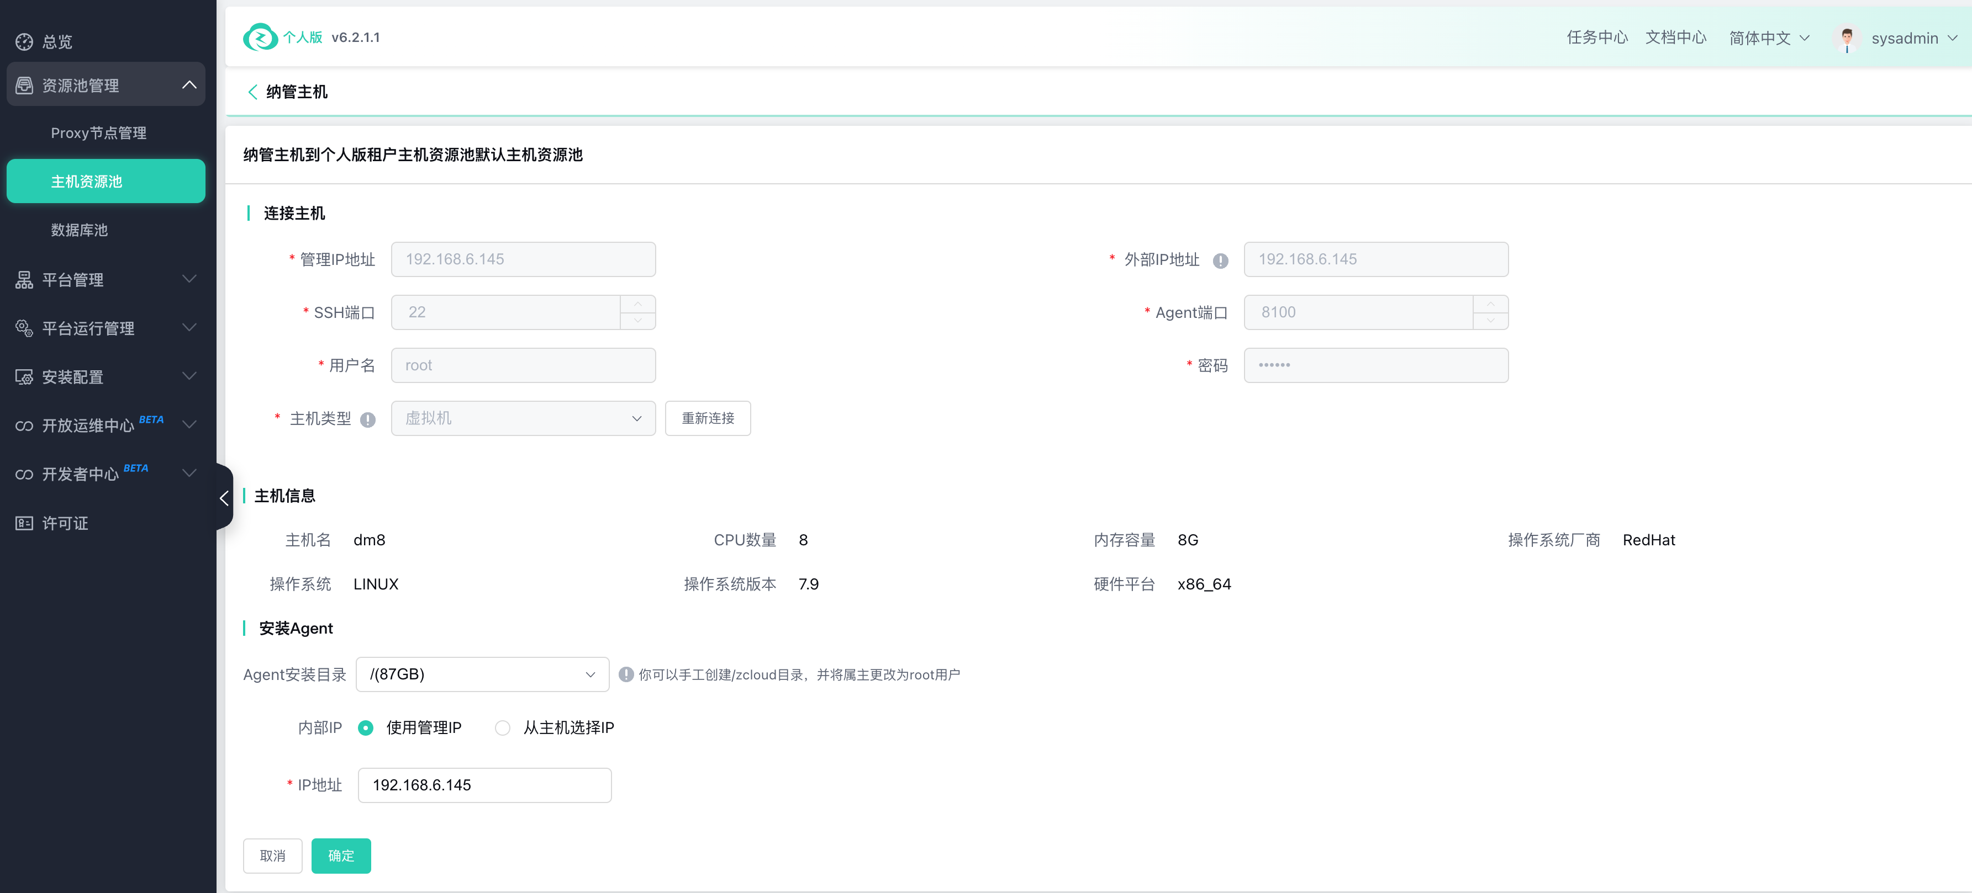Viewport: 1972px width, 893px height.
Task: Select the 使用管理IP radio option
Action: [x=366, y=728]
